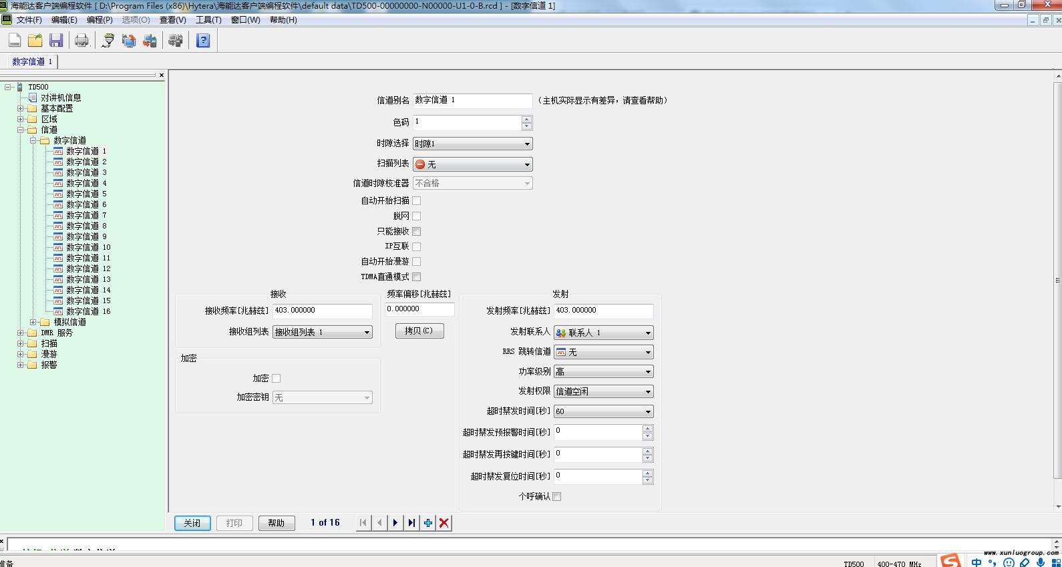This screenshot has width=1062, height=567.
Task: Check the 只能接收 option
Action: click(417, 231)
